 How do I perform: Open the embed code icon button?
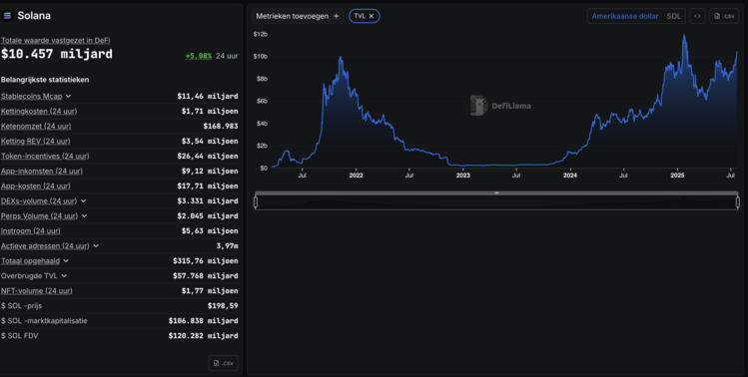697,16
